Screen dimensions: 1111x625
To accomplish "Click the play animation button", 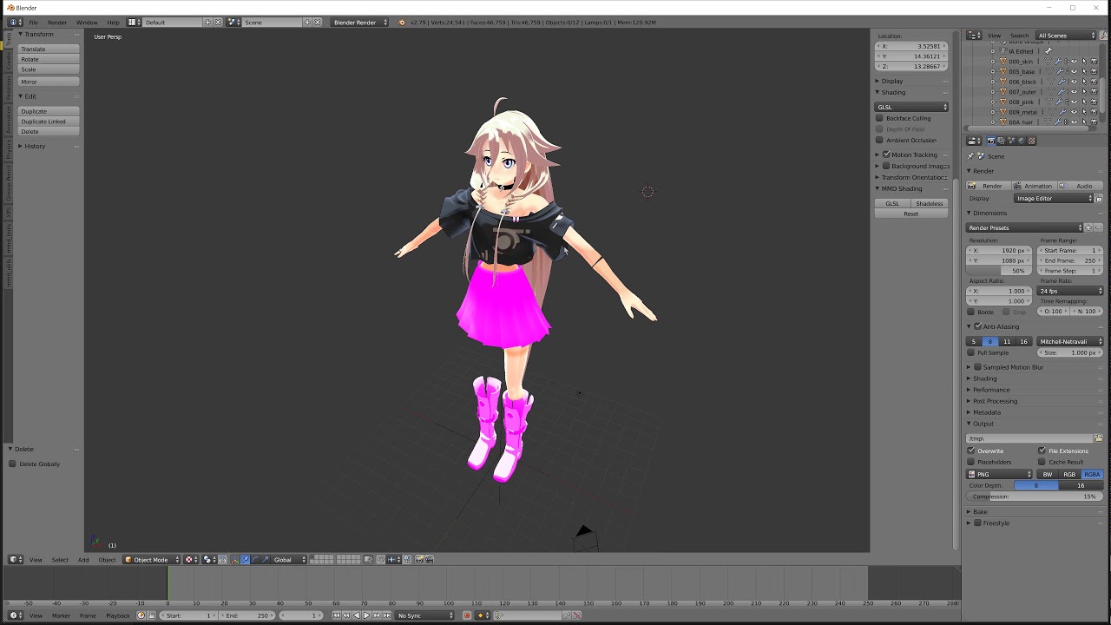I will point(366,615).
